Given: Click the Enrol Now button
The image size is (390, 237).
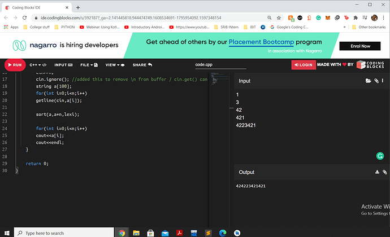Looking at the screenshot, I should tap(360, 46).
